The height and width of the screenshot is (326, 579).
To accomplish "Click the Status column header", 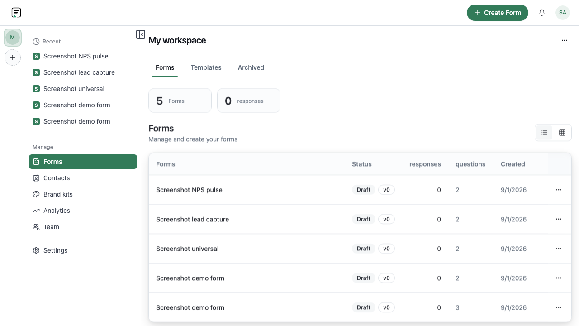I will (x=362, y=164).
